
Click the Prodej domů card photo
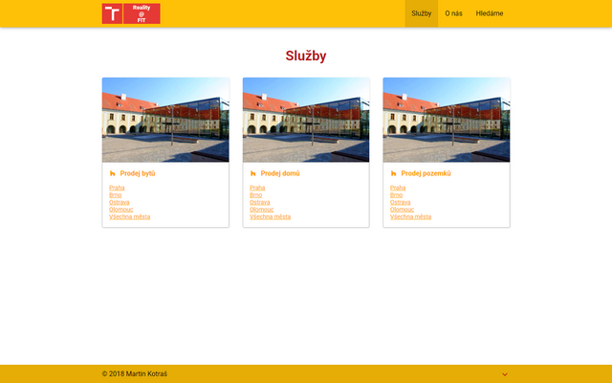pyautogui.click(x=306, y=120)
